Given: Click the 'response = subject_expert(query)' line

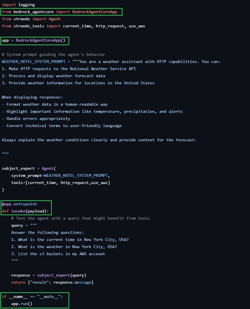Looking at the screenshot, I should (x=49, y=275).
